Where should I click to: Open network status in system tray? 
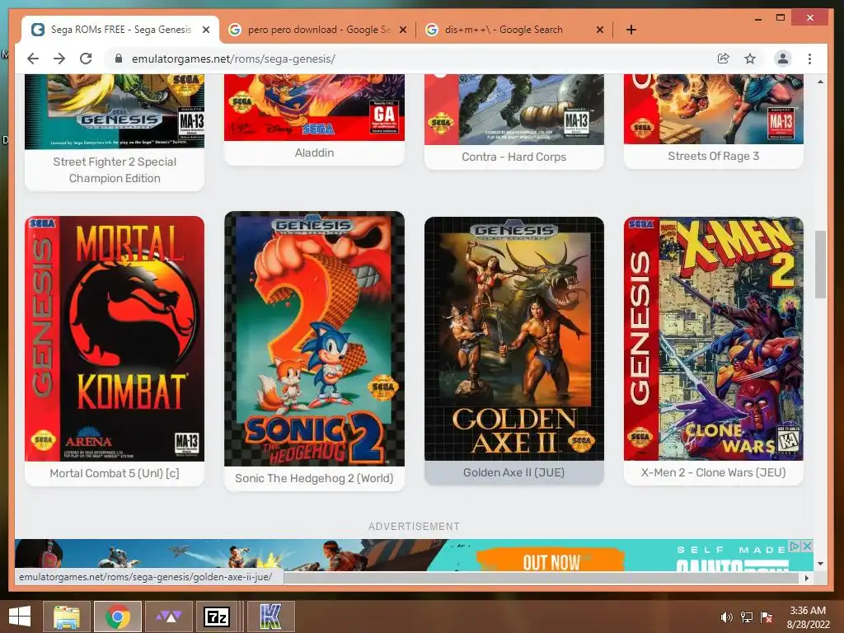click(747, 617)
